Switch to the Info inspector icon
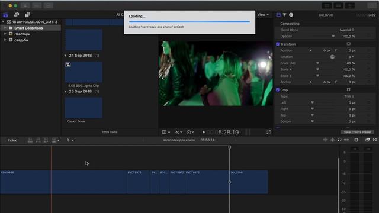Viewport: 379px width, 213px height. (x=291, y=15)
